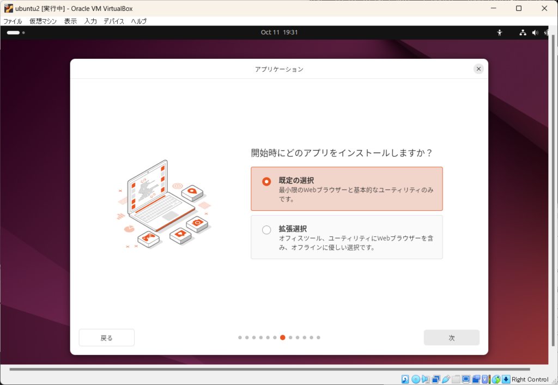
Task: Open the ファイル menu
Action: [13, 21]
